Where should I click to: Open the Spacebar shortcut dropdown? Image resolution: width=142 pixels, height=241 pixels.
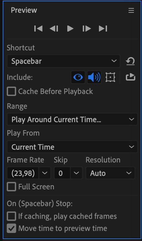click(x=64, y=61)
